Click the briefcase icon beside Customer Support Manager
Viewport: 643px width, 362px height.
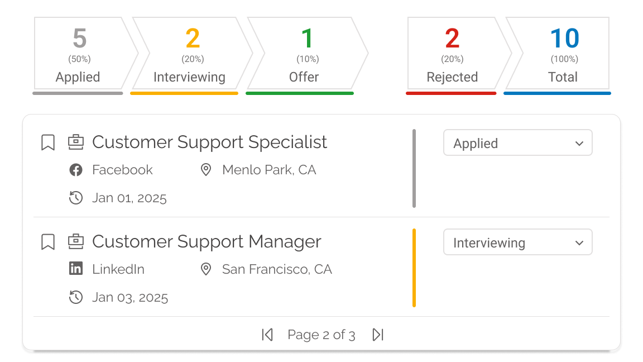[76, 241]
